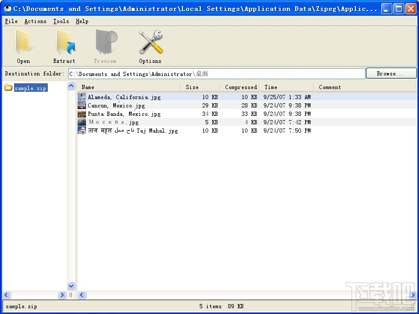419x314 pixels.
Task: Click the grayed-out Preview icon
Action: coord(106,42)
